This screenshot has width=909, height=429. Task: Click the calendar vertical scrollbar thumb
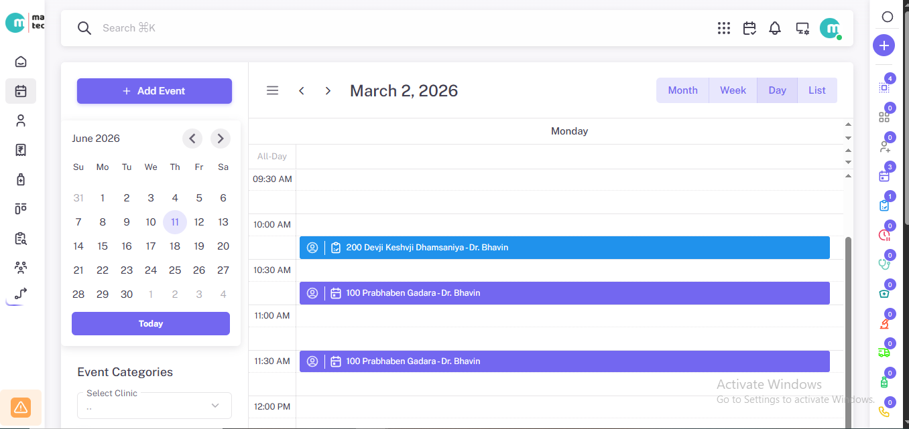[849, 331]
